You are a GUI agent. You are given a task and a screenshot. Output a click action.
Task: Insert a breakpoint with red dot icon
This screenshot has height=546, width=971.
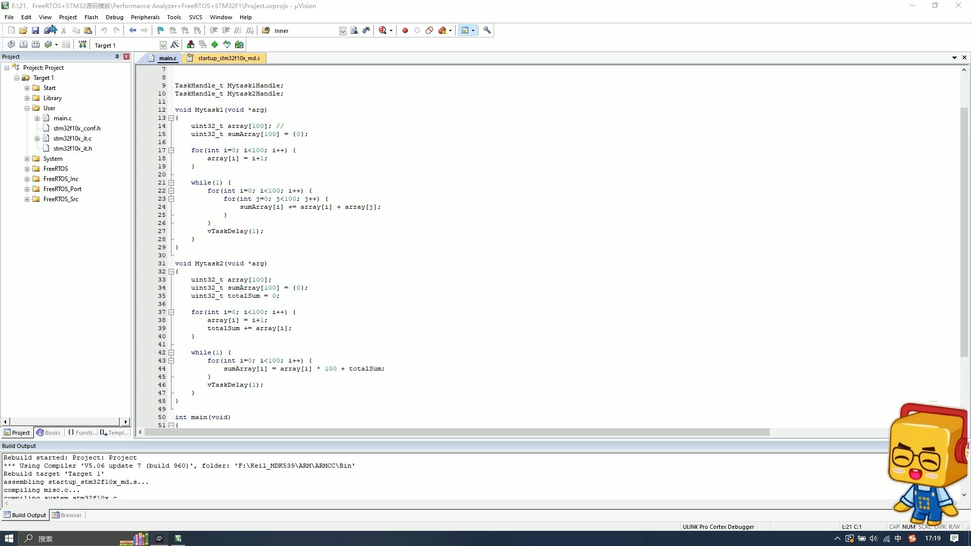(x=405, y=30)
